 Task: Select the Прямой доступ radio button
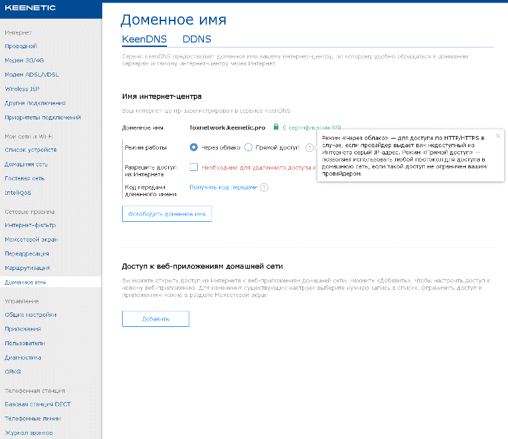coord(248,147)
